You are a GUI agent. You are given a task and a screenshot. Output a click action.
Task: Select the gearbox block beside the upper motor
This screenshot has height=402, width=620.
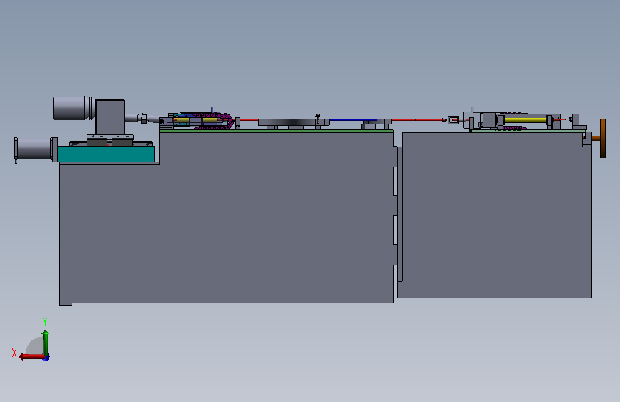(110, 117)
